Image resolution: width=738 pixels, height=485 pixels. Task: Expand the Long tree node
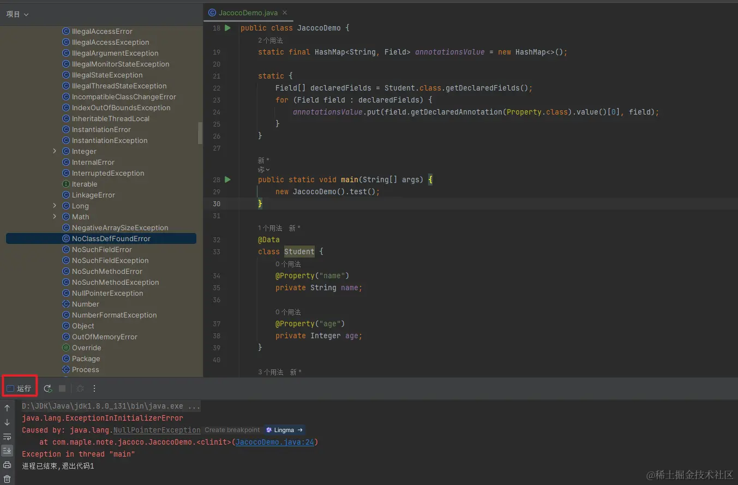55,206
